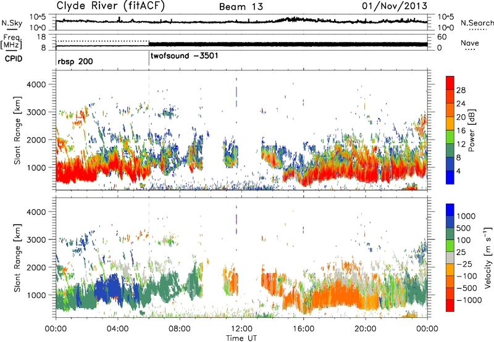The width and height of the screenshot is (494, 342).
Task: Select the '16' label on the power colorbar
Action: pos(461,131)
